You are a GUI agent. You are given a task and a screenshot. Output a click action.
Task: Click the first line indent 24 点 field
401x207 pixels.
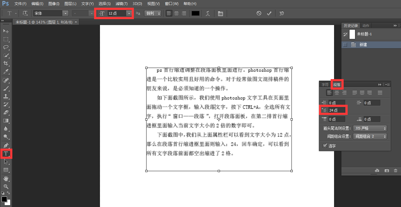[337, 110]
